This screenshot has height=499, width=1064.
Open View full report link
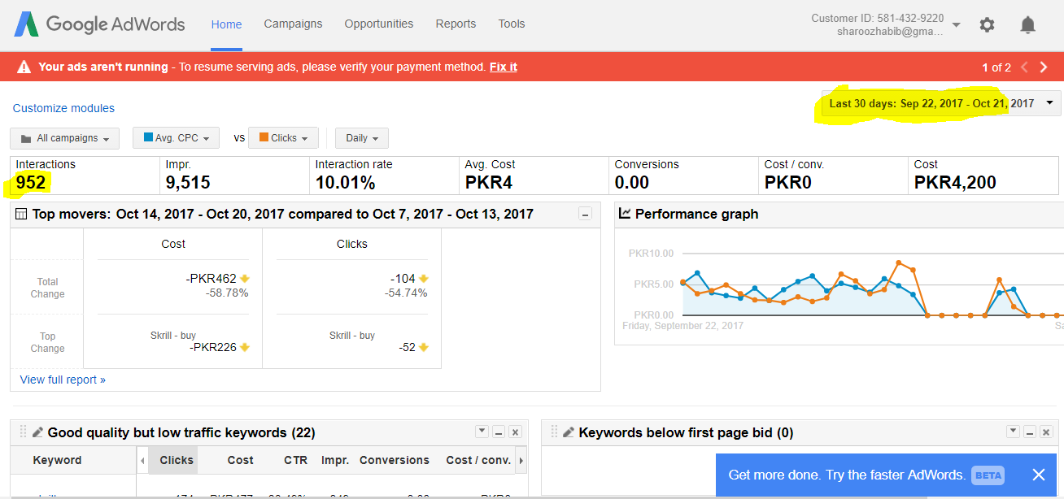pos(63,380)
